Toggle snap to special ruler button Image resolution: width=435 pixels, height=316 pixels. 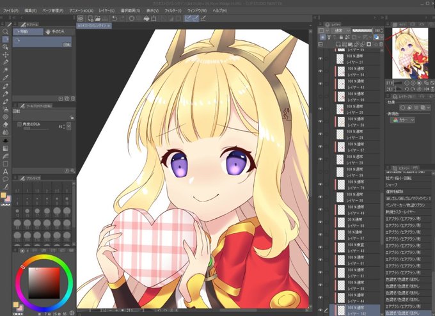[196, 19]
